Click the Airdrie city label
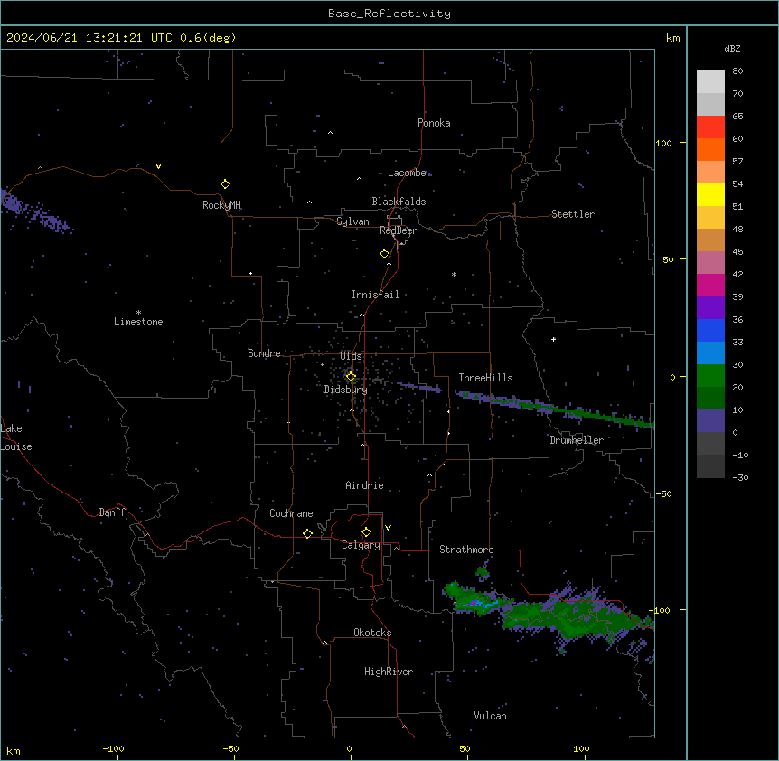 (x=364, y=485)
